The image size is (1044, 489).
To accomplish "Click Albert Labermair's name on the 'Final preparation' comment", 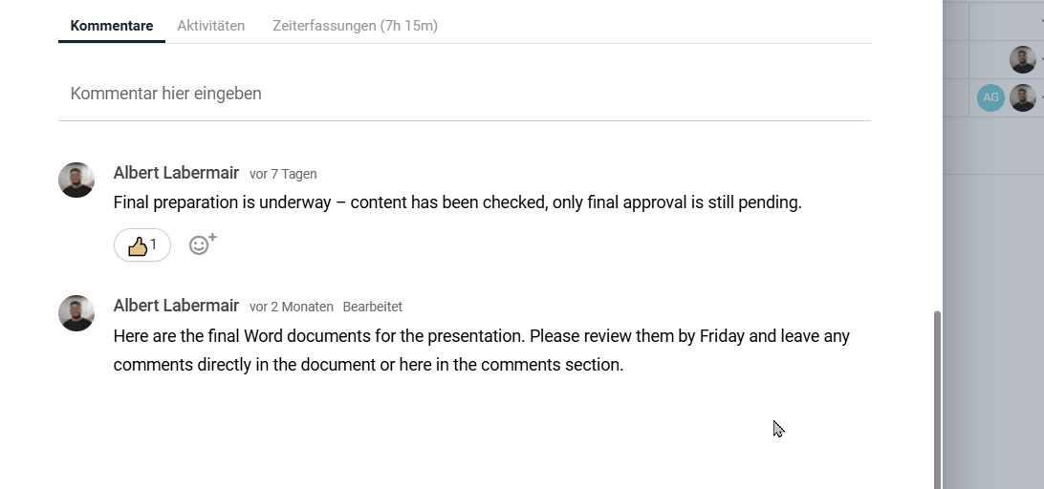I will [176, 173].
